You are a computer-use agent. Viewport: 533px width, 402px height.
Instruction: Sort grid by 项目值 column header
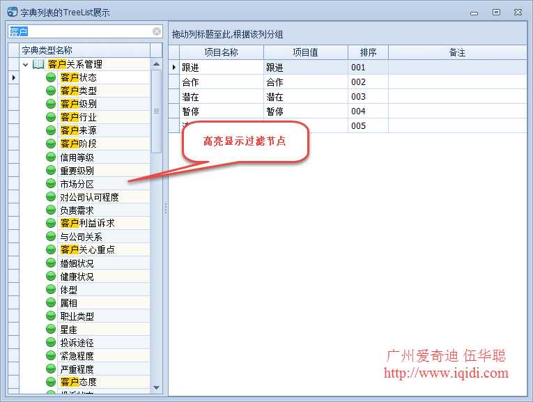click(x=306, y=52)
